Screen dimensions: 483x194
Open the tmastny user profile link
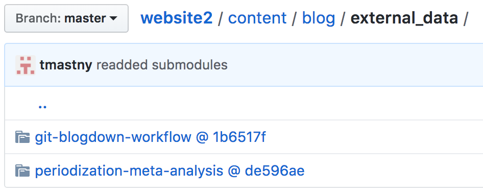click(66, 65)
